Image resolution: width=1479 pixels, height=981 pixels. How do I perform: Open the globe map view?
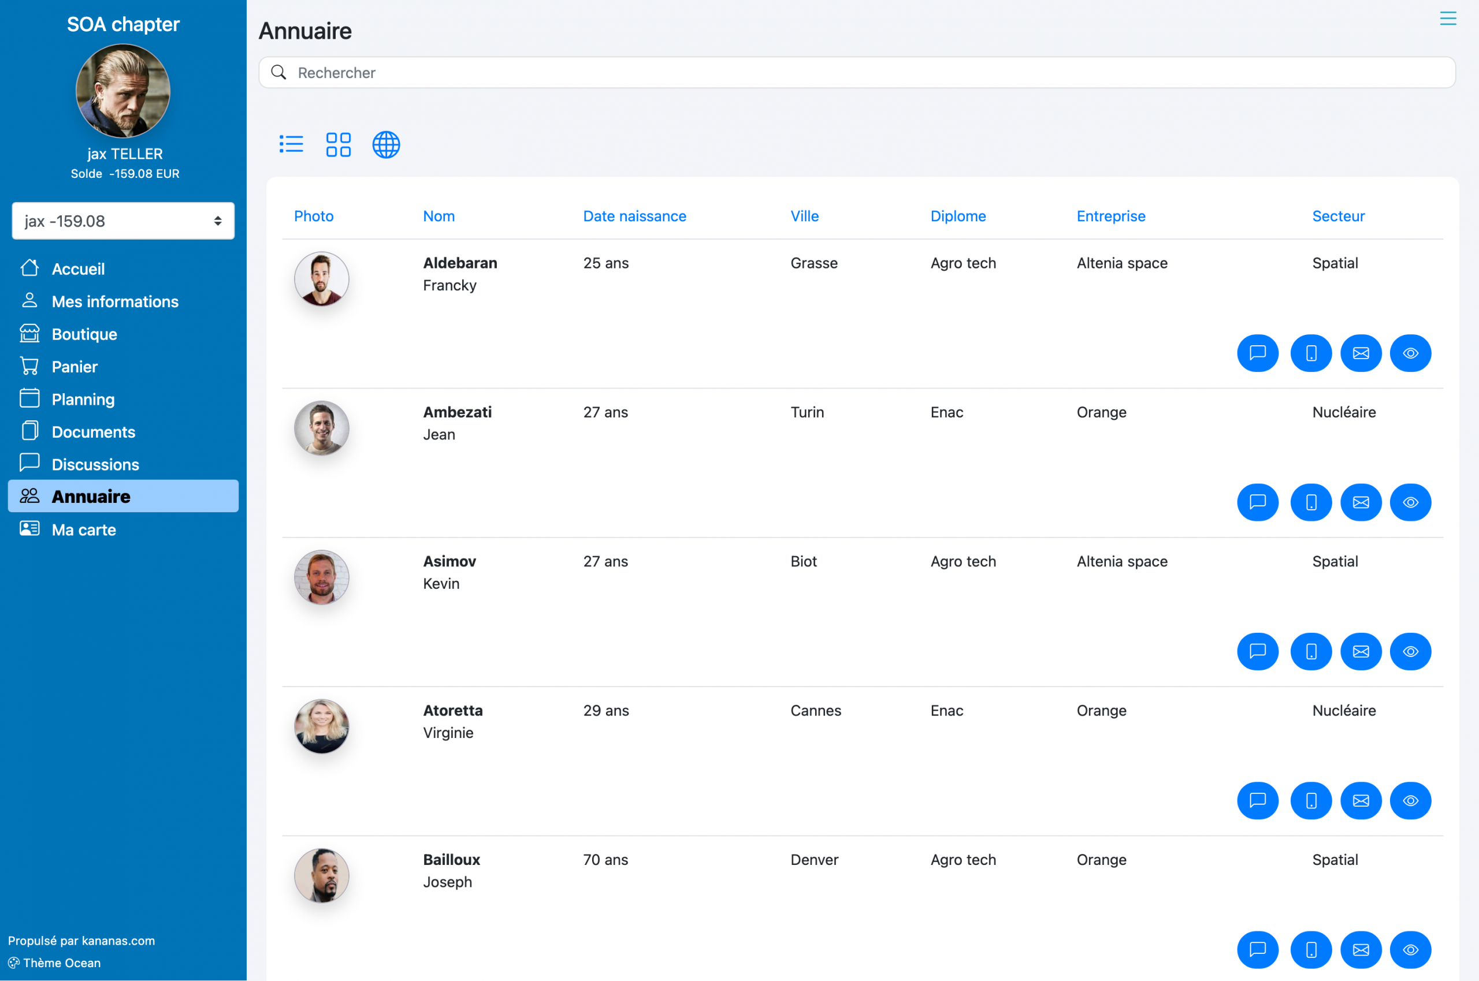coord(385,144)
